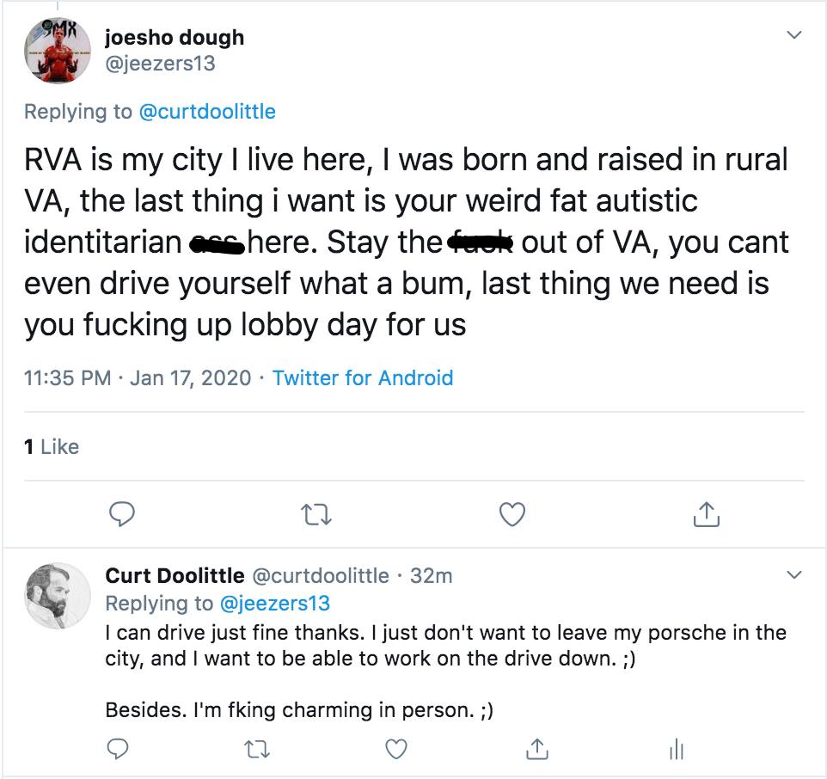The width and height of the screenshot is (827, 779).
Task: Like Curt Doolittle's reply tweet
Action: (x=395, y=749)
